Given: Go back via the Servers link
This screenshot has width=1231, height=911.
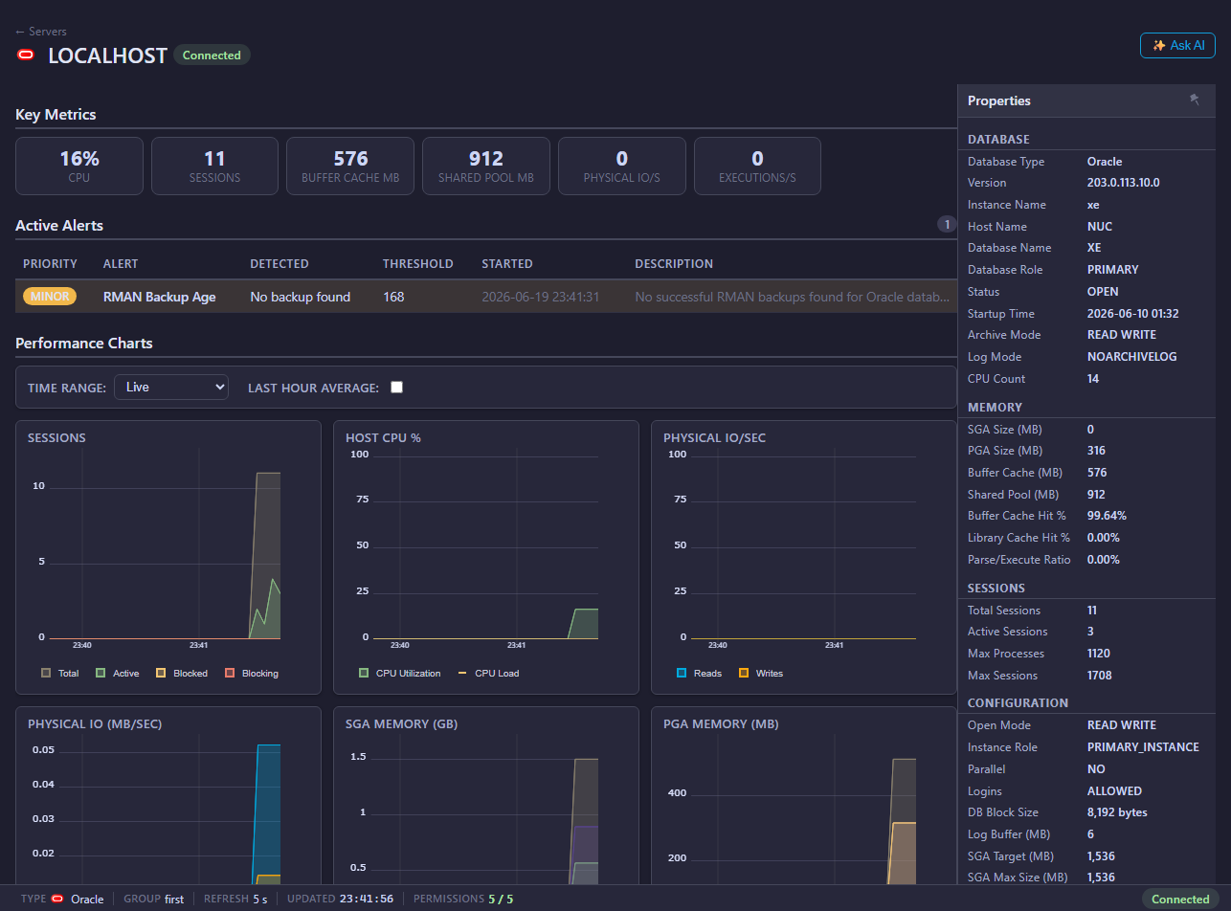Looking at the screenshot, I should (41, 32).
